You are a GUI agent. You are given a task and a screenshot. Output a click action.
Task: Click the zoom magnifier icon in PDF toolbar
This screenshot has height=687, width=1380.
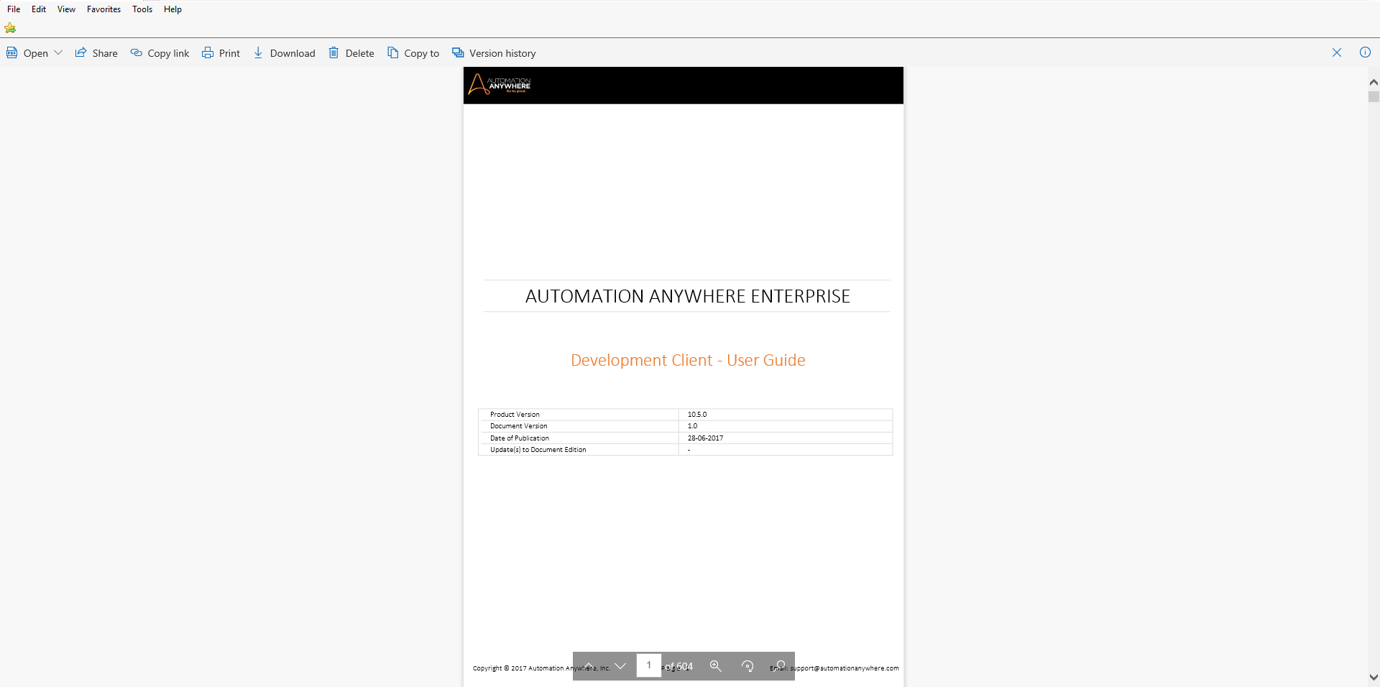716,666
